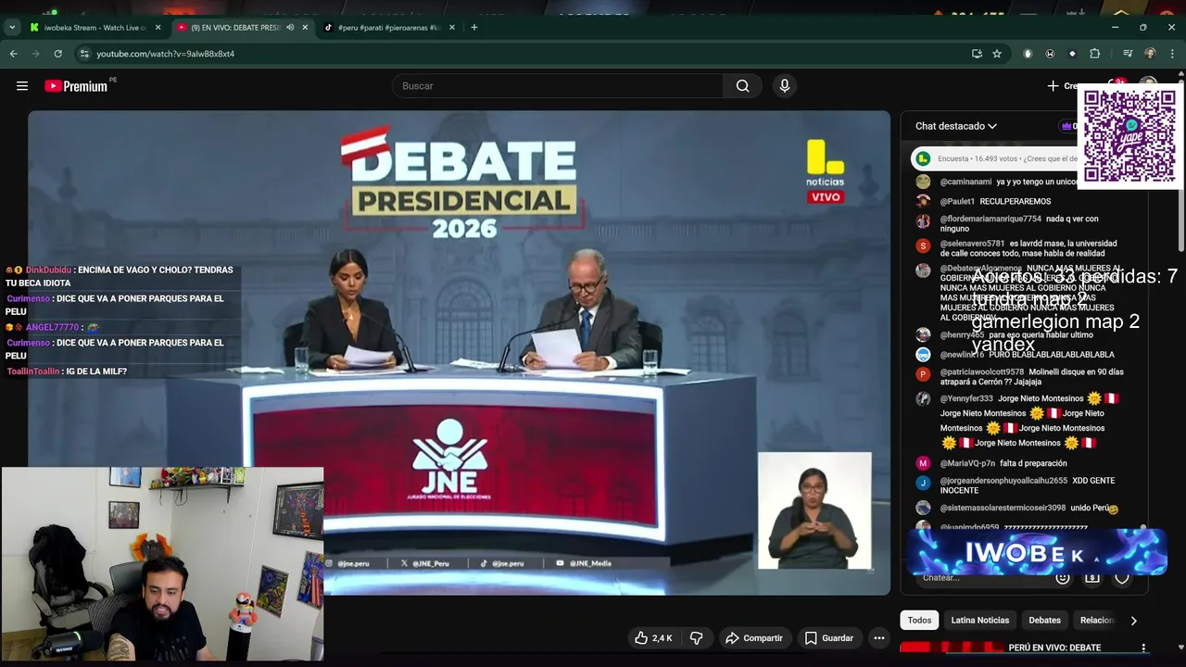This screenshot has width=1186, height=667.
Task: Dislike the video with thumbs-down icon
Action: pyautogui.click(x=696, y=638)
